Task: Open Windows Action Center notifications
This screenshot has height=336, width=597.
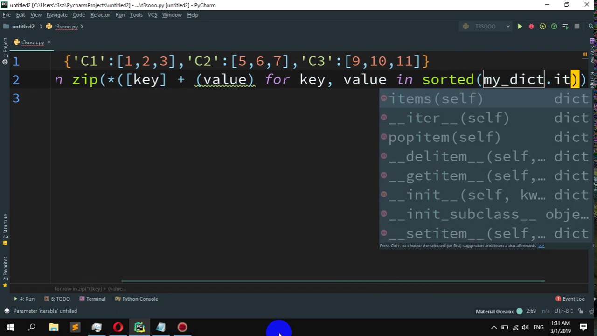Action: pyautogui.click(x=583, y=328)
